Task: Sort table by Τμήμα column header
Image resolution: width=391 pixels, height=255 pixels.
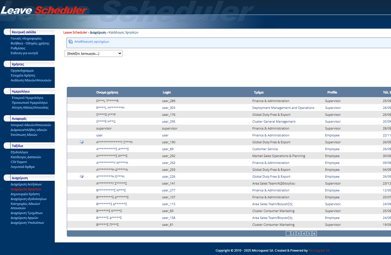Action: (259, 93)
